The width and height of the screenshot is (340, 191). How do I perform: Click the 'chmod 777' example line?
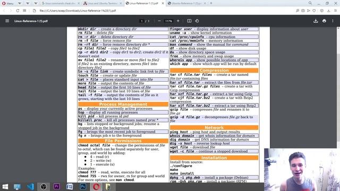click(x=112, y=172)
